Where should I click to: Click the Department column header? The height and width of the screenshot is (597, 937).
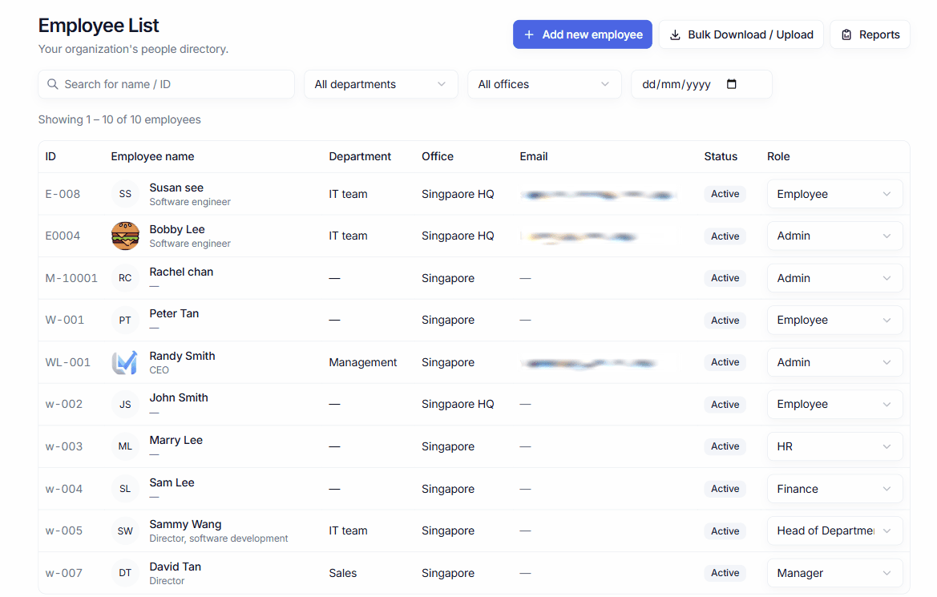pos(360,156)
